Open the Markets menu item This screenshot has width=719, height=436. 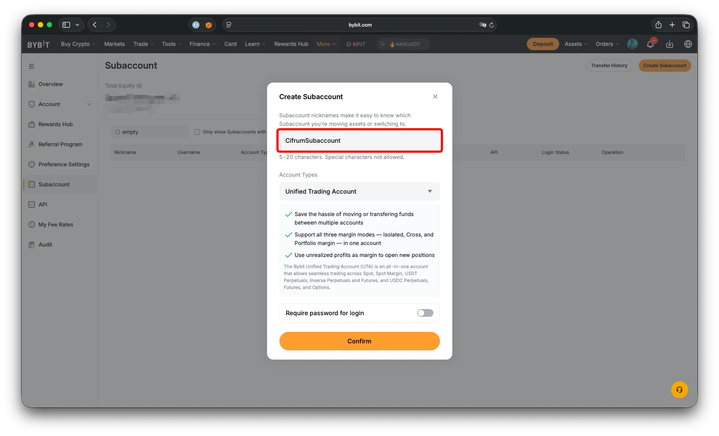coord(114,44)
